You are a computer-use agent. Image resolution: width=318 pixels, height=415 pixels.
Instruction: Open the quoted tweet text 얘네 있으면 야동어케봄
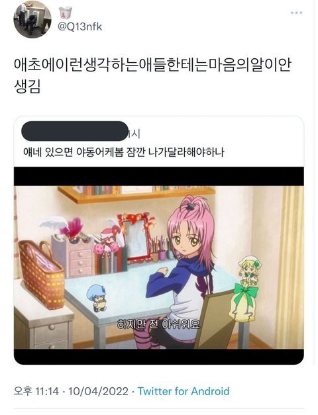coord(124,152)
